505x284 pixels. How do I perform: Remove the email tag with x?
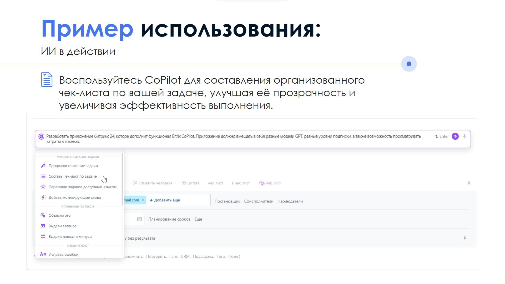point(143,200)
